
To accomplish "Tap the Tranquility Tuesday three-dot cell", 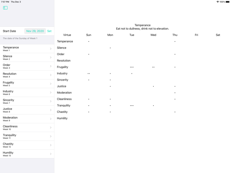I will (x=132, y=105).
